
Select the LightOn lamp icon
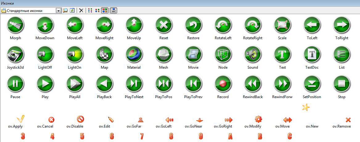pyautogui.click(x=75, y=55)
